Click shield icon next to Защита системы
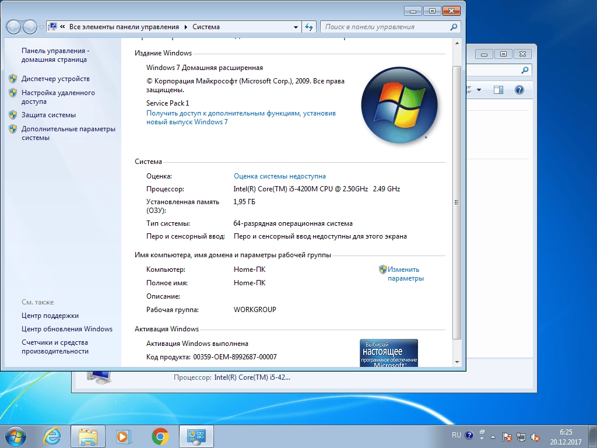Screen dimensions: 597x448 click(x=13, y=115)
